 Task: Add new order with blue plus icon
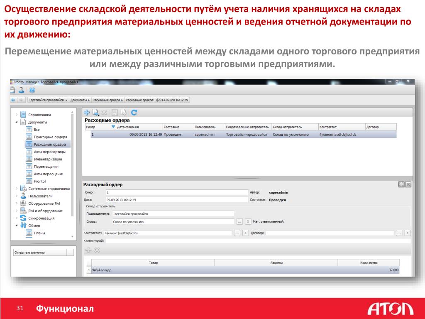(87, 112)
